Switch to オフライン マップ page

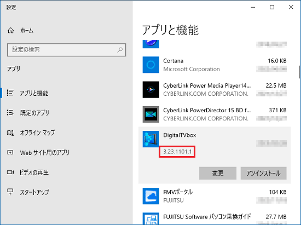coord(38,132)
